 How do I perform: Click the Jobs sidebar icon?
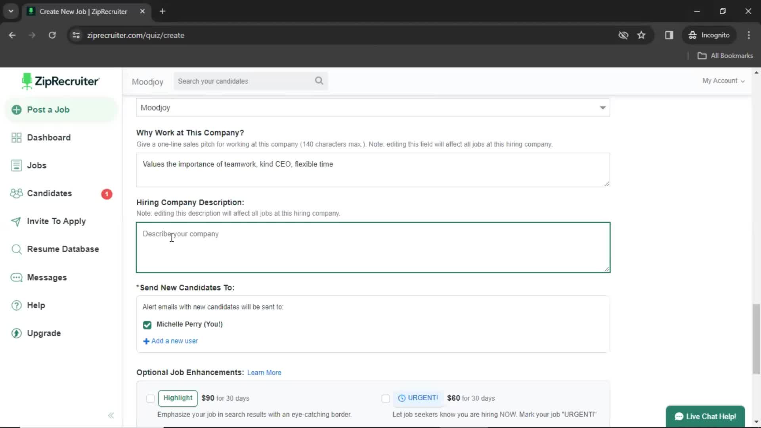tap(16, 165)
